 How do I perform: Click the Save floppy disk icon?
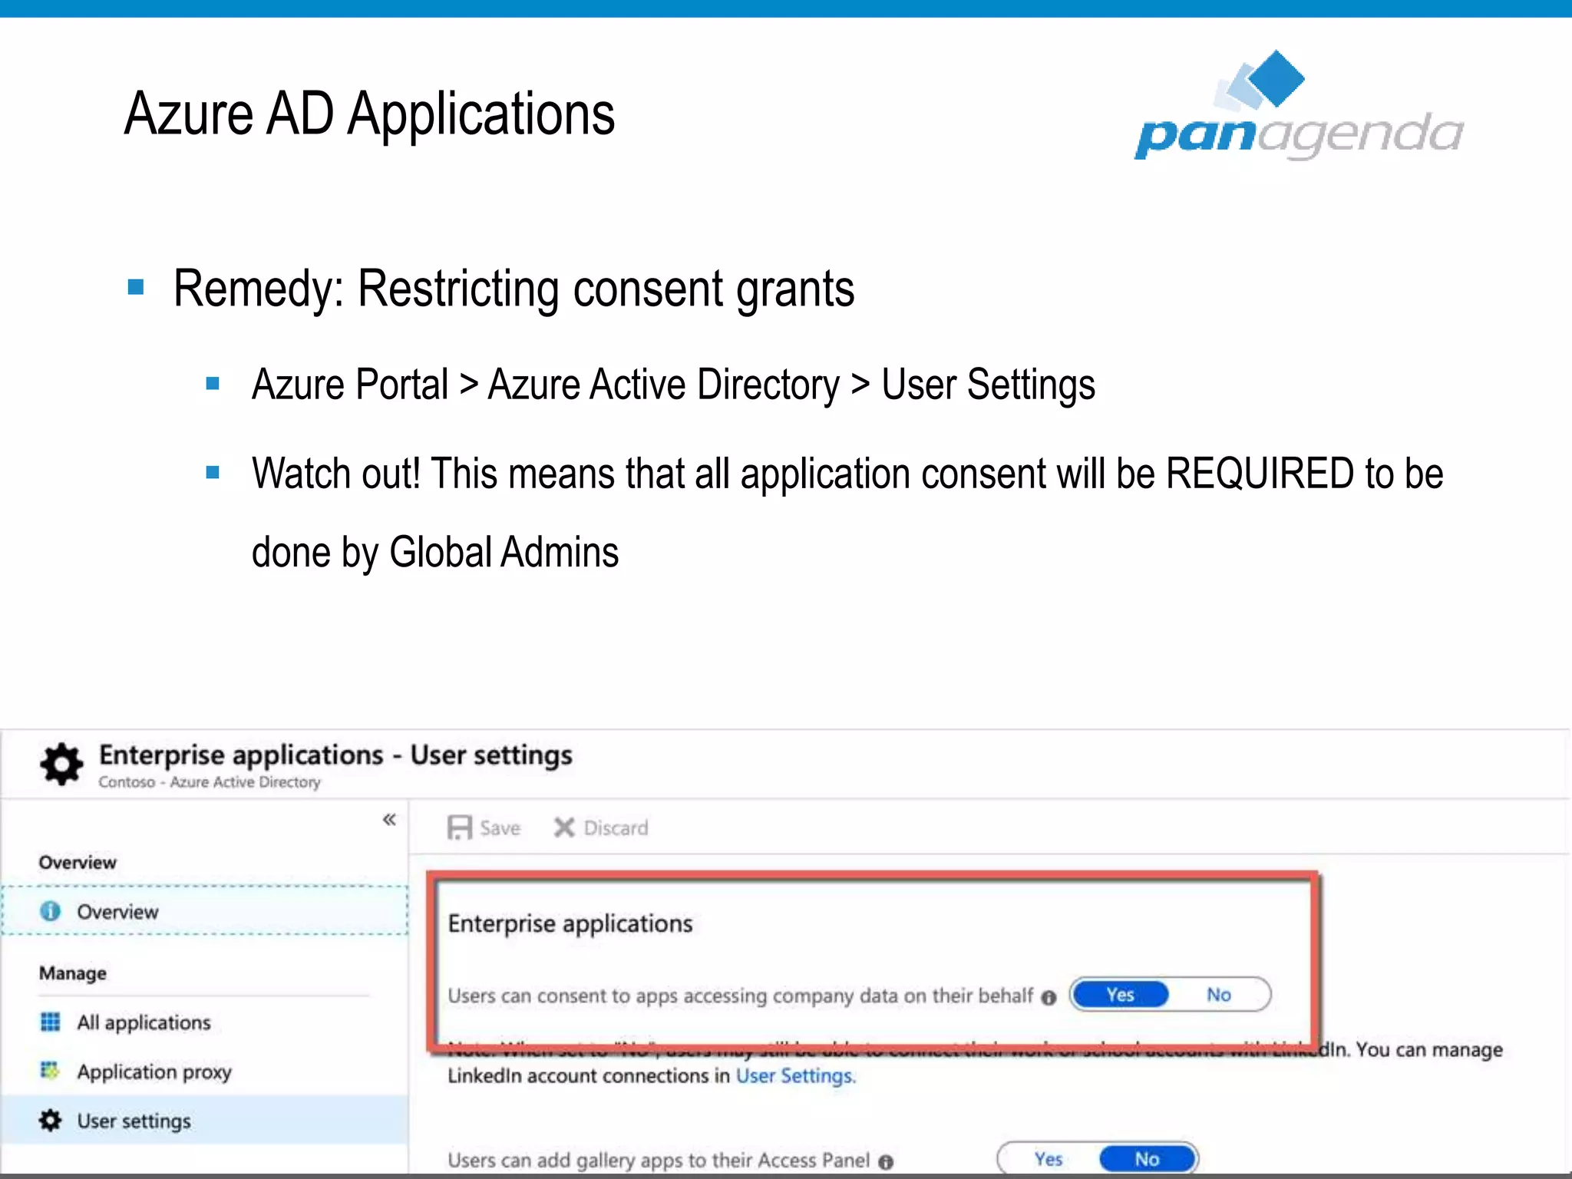coord(460,827)
